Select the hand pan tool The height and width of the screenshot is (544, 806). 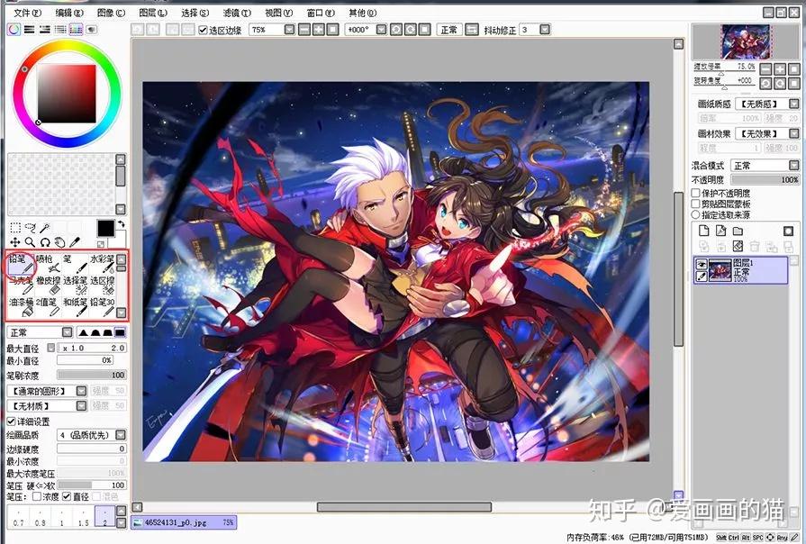coord(60,242)
